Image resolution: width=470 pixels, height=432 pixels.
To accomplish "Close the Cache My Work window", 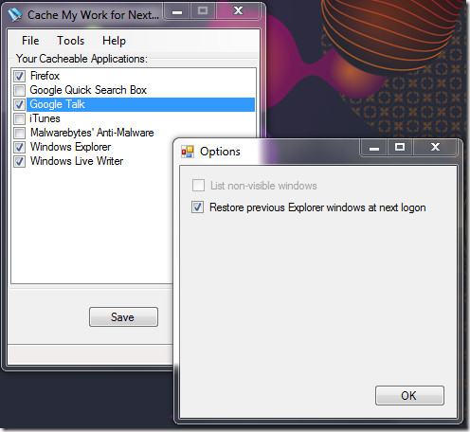I will pyautogui.click(x=238, y=11).
